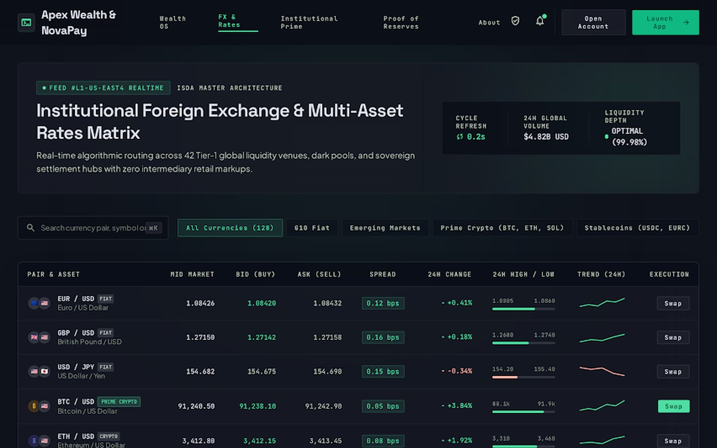This screenshot has width=717, height=448.
Task: Swap ETH / USD
Action: (x=673, y=441)
